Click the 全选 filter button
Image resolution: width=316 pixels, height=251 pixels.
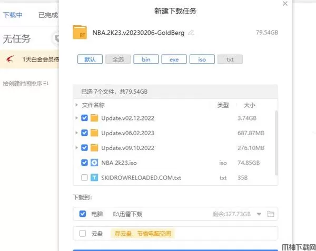pyautogui.click(x=118, y=59)
